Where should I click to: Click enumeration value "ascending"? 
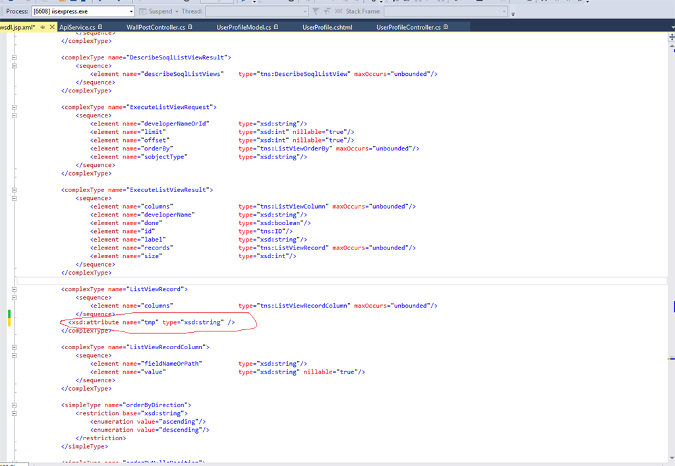[x=179, y=422]
